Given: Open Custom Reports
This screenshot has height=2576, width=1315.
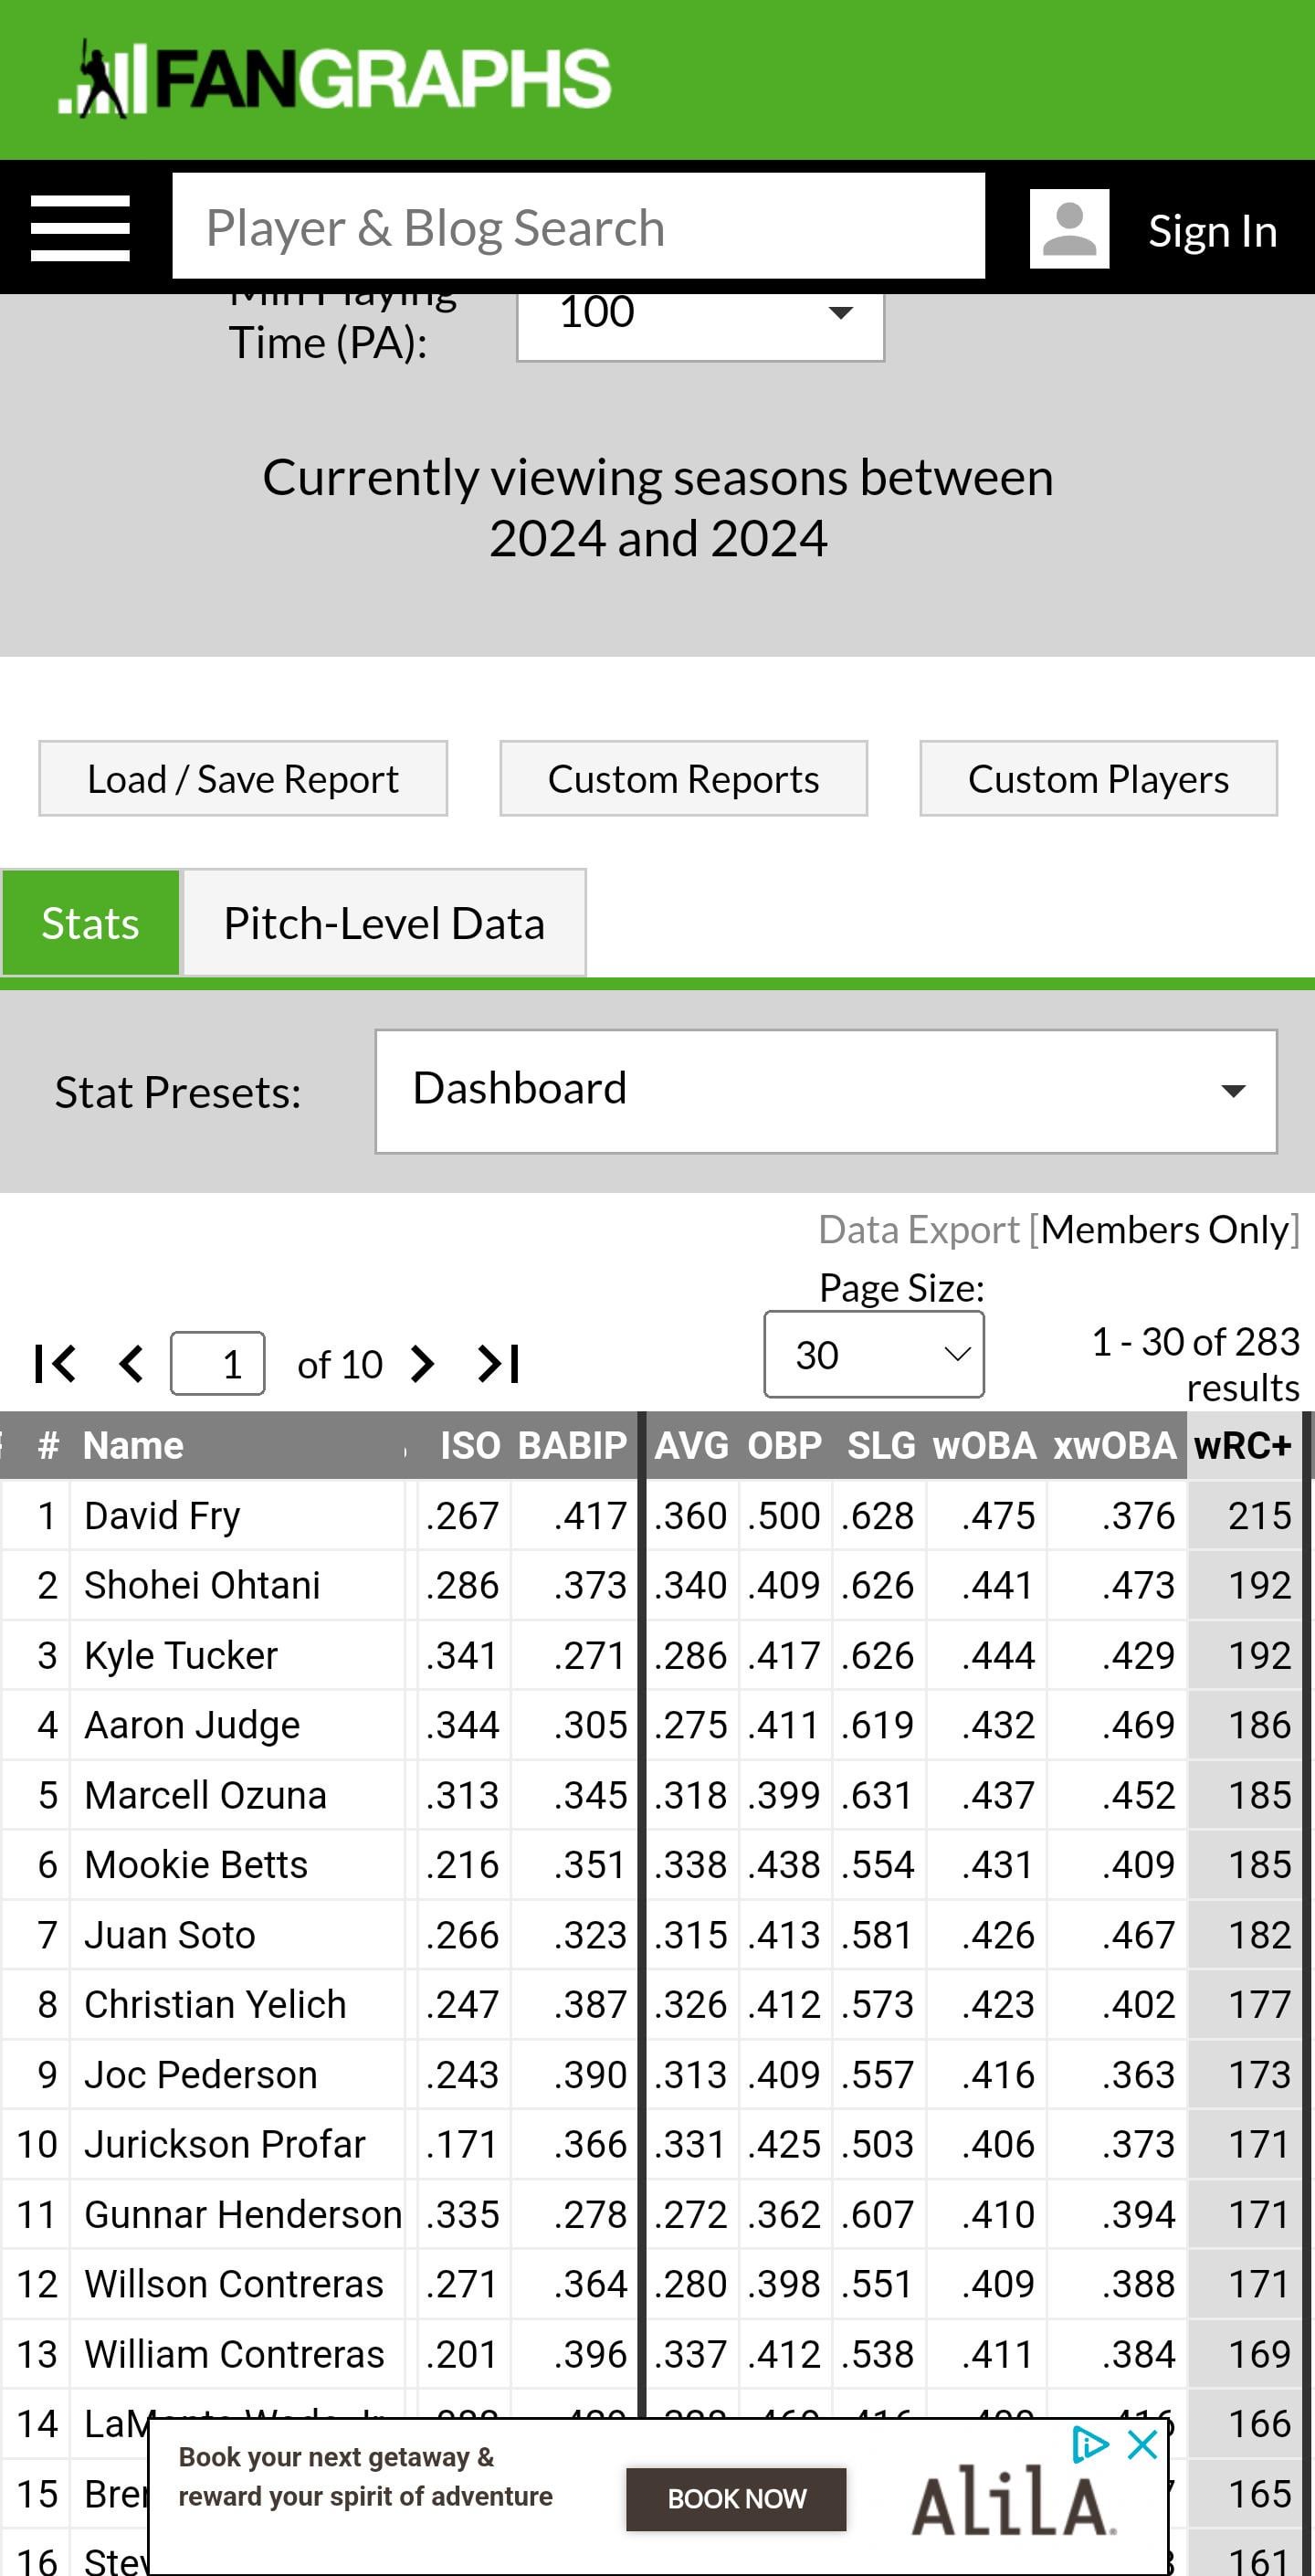Looking at the screenshot, I should (684, 779).
